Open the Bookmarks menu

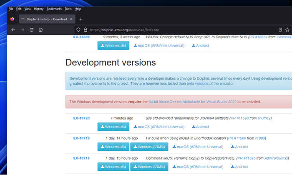(54, 9)
